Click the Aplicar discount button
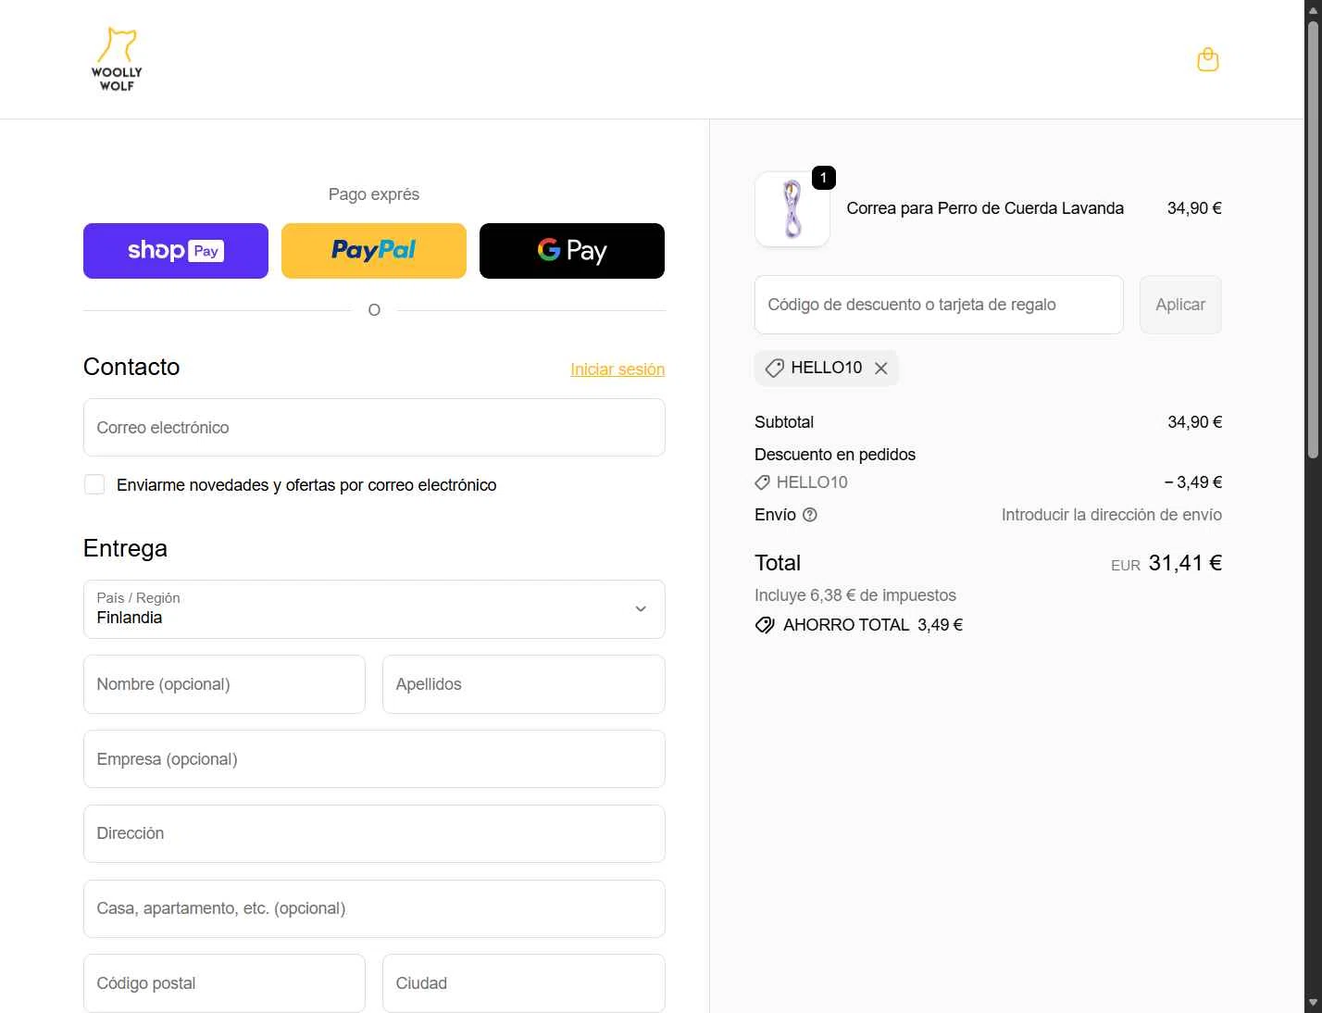 coord(1180,305)
